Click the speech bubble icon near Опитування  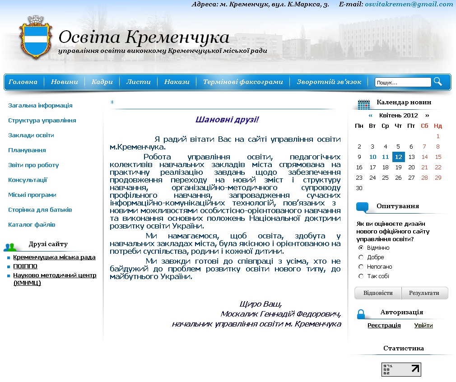(363, 207)
